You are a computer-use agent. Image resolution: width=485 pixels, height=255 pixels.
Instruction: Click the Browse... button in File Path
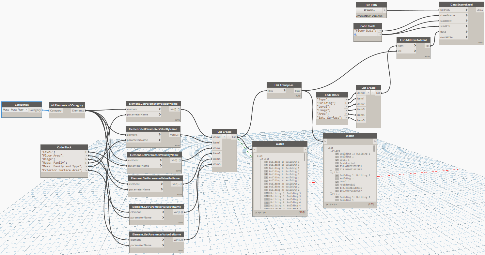coord(369,10)
